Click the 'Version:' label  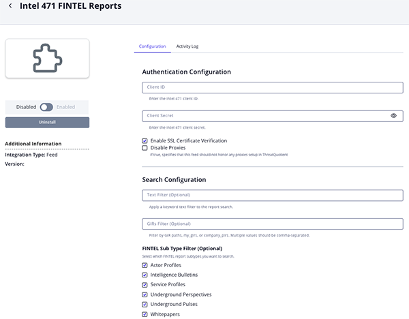[x=14, y=164]
